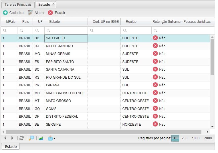Click the refresh icon in footer toolbar
The image size is (218, 153).
point(21,138)
